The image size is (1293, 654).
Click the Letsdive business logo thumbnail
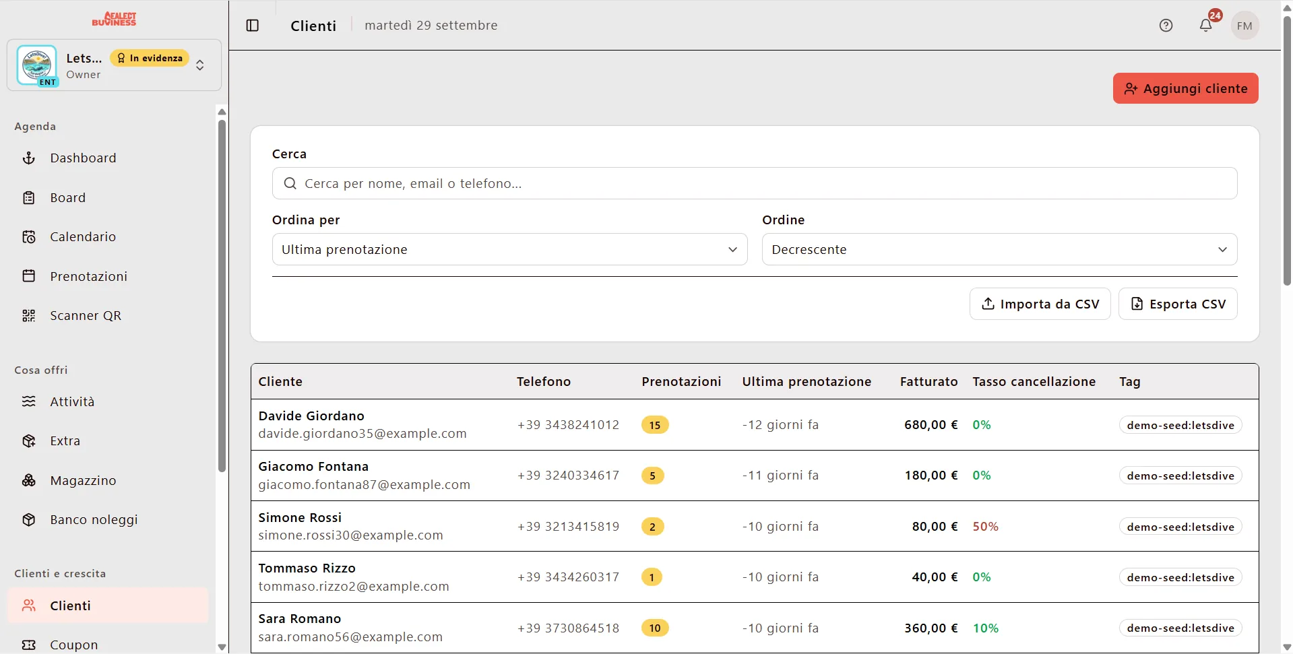[37, 65]
